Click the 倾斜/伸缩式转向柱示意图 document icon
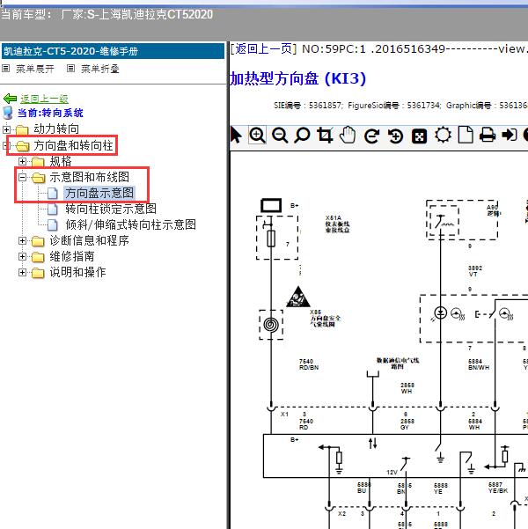This screenshot has height=529, width=528. (53, 225)
